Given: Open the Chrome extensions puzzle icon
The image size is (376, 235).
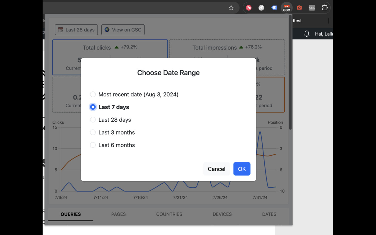Looking at the screenshot, I should pos(325,8).
